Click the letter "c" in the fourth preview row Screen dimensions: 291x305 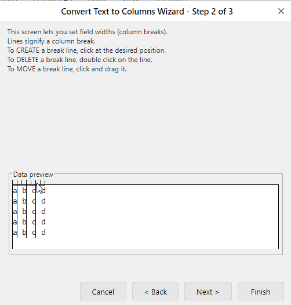pos(34,222)
